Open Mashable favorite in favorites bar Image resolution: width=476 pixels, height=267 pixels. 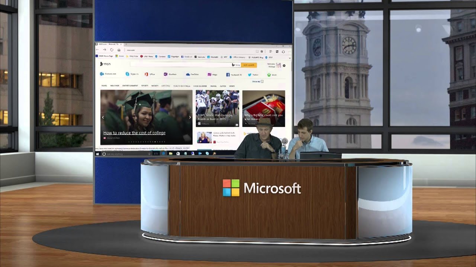tap(213, 56)
